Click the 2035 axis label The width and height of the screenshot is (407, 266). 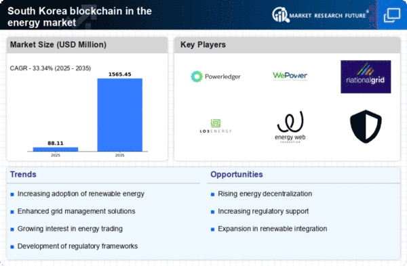(x=119, y=155)
